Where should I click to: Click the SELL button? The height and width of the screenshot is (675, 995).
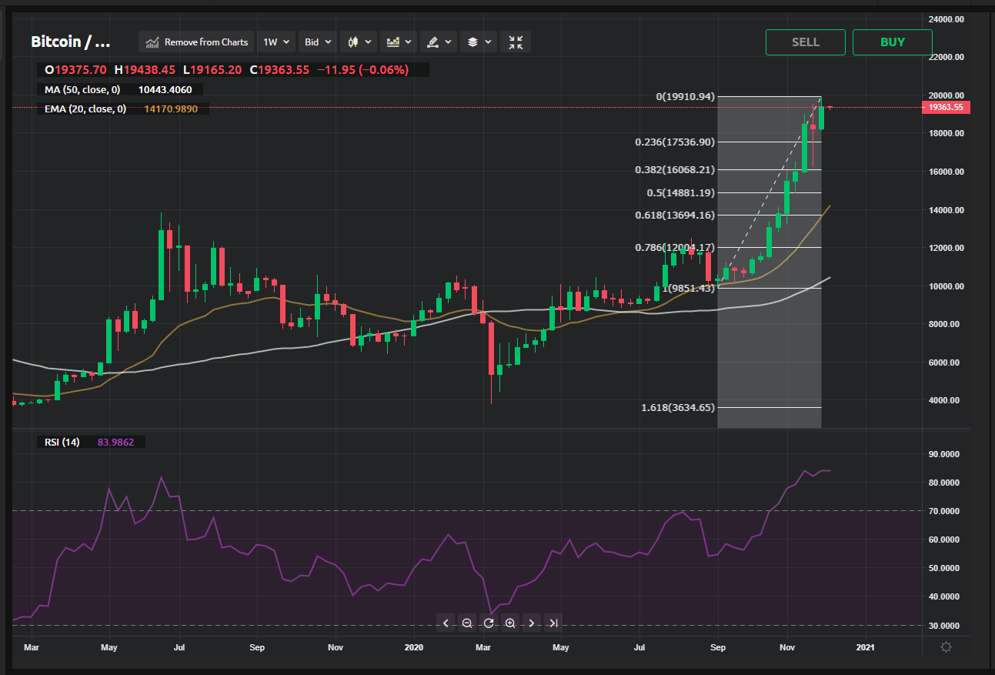pos(806,42)
